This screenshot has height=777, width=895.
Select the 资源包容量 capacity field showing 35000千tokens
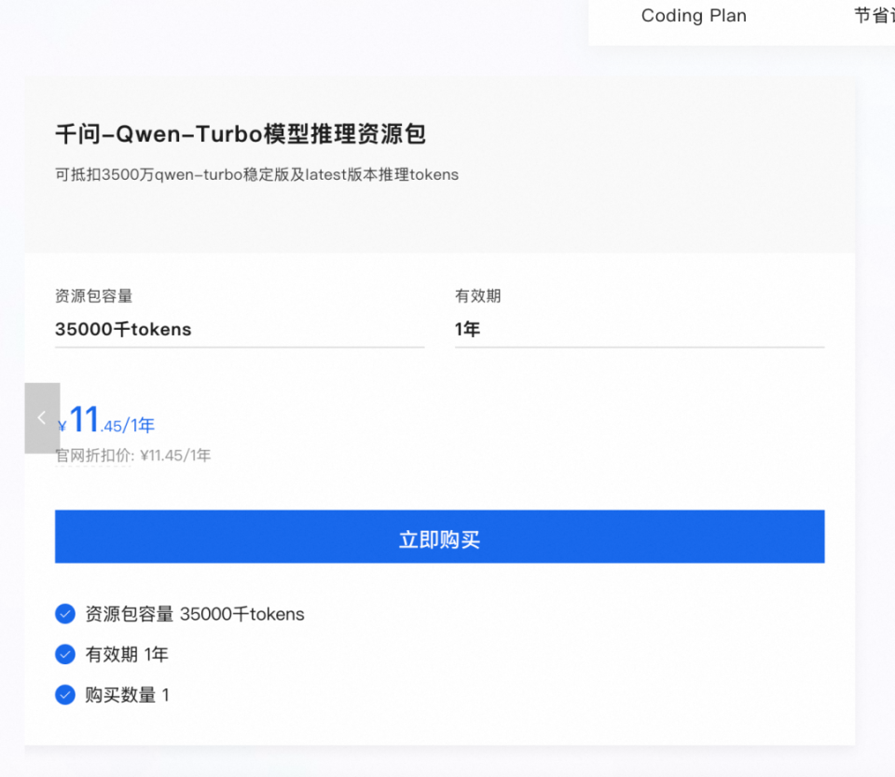point(240,329)
